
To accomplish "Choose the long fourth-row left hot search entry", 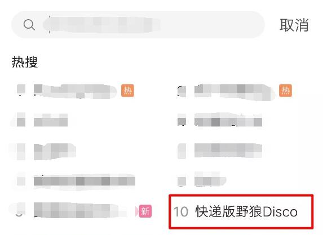I will pyautogui.click(x=85, y=182).
